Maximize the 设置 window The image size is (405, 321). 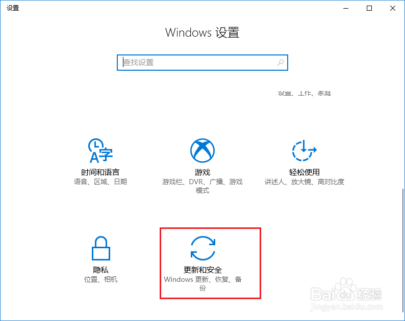click(369, 8)
